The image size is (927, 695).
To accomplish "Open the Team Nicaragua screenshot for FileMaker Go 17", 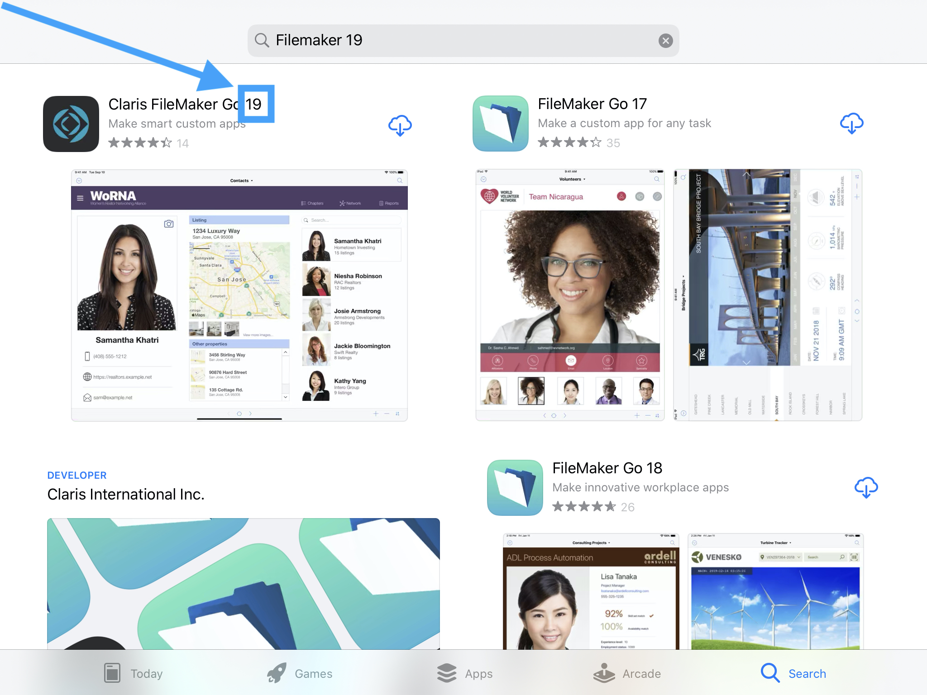I will coord(569,294).
